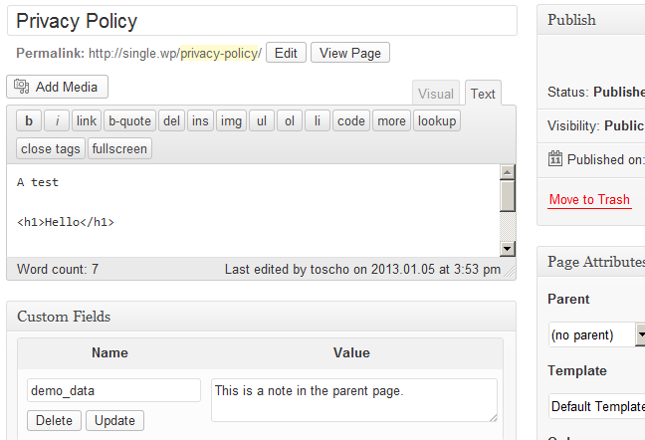Click the Custom Fields panel header
645x440 pixels.
pos(261,317)
